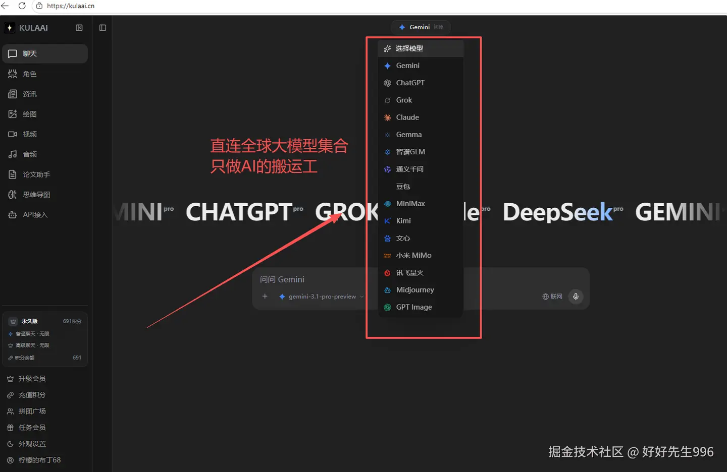Click the 问问 Gemini input field
The image size is (727, 472).
click(282, 279)
